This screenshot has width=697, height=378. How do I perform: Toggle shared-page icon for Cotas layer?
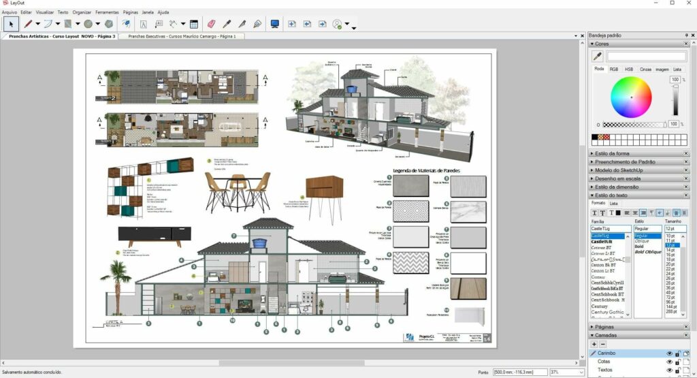pyautogui.click(x=686, y=362)
